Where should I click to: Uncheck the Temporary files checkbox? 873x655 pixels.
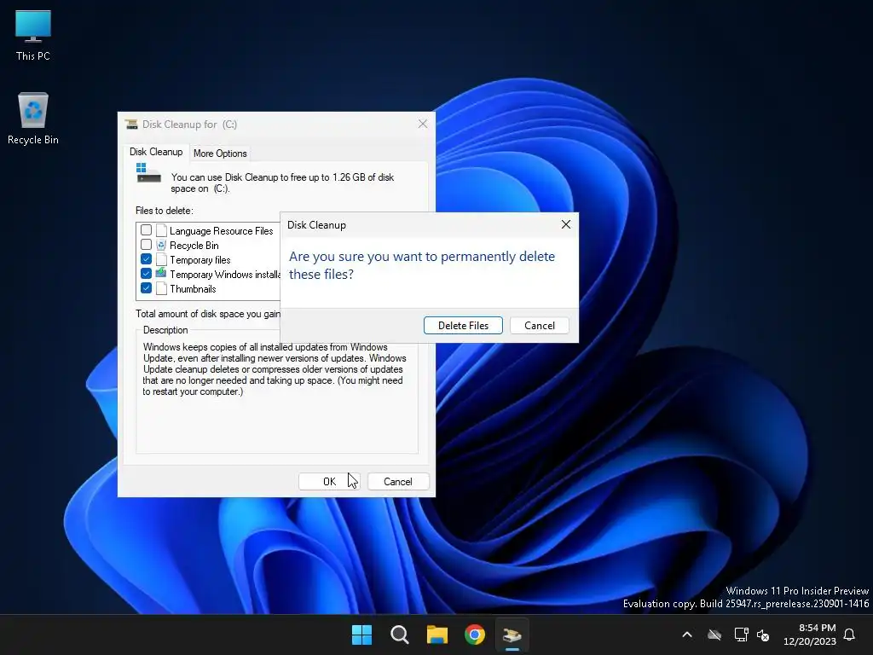click(146, 259)
